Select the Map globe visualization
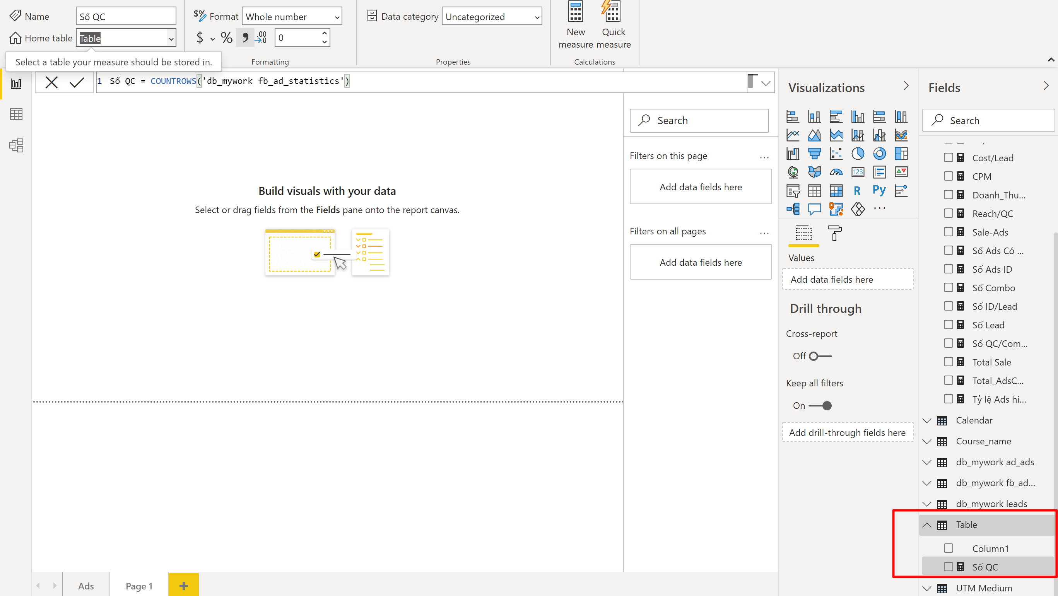Image resolution: width=1058 pixels, height=596 pixels. (793, 172)
